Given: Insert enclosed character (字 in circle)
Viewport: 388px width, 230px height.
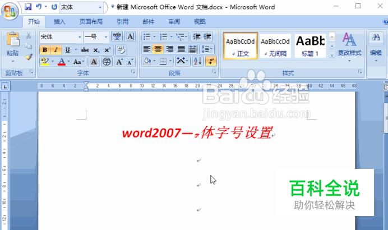Looking at the screenshot, I should (x=107, y=62).
